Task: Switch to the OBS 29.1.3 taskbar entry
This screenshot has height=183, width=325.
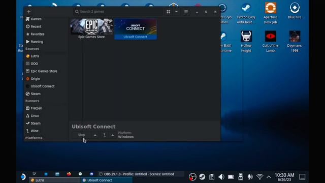Action: click(x=141, y=174)
